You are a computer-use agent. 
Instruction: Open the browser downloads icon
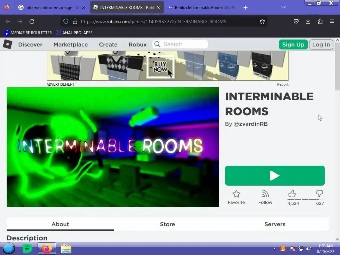(x=308, y=21)
